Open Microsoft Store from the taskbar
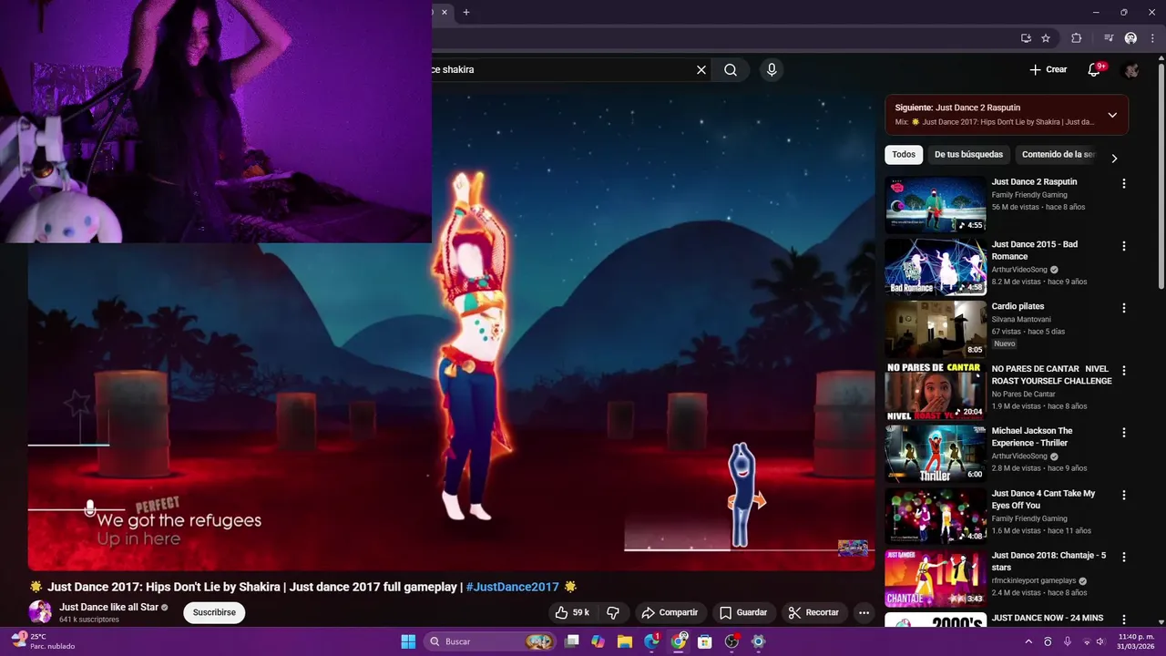This screenshot has width=1166, height=656. 705,641
